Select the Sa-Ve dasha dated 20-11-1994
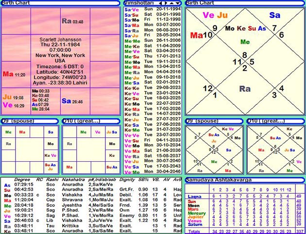306x234 pixels. point(153,9)
